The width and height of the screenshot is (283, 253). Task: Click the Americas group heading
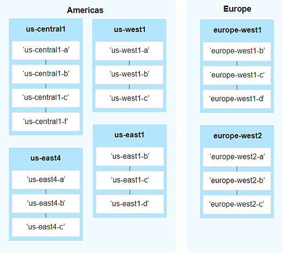pos(85,10)
